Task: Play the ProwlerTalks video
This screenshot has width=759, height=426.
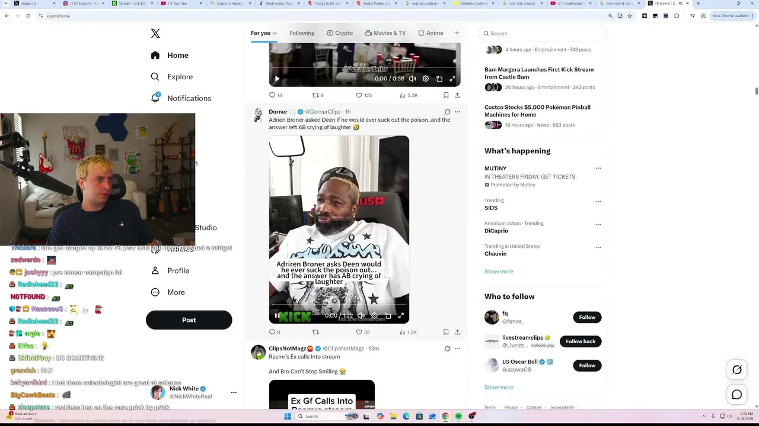Action: click(277, 79)
